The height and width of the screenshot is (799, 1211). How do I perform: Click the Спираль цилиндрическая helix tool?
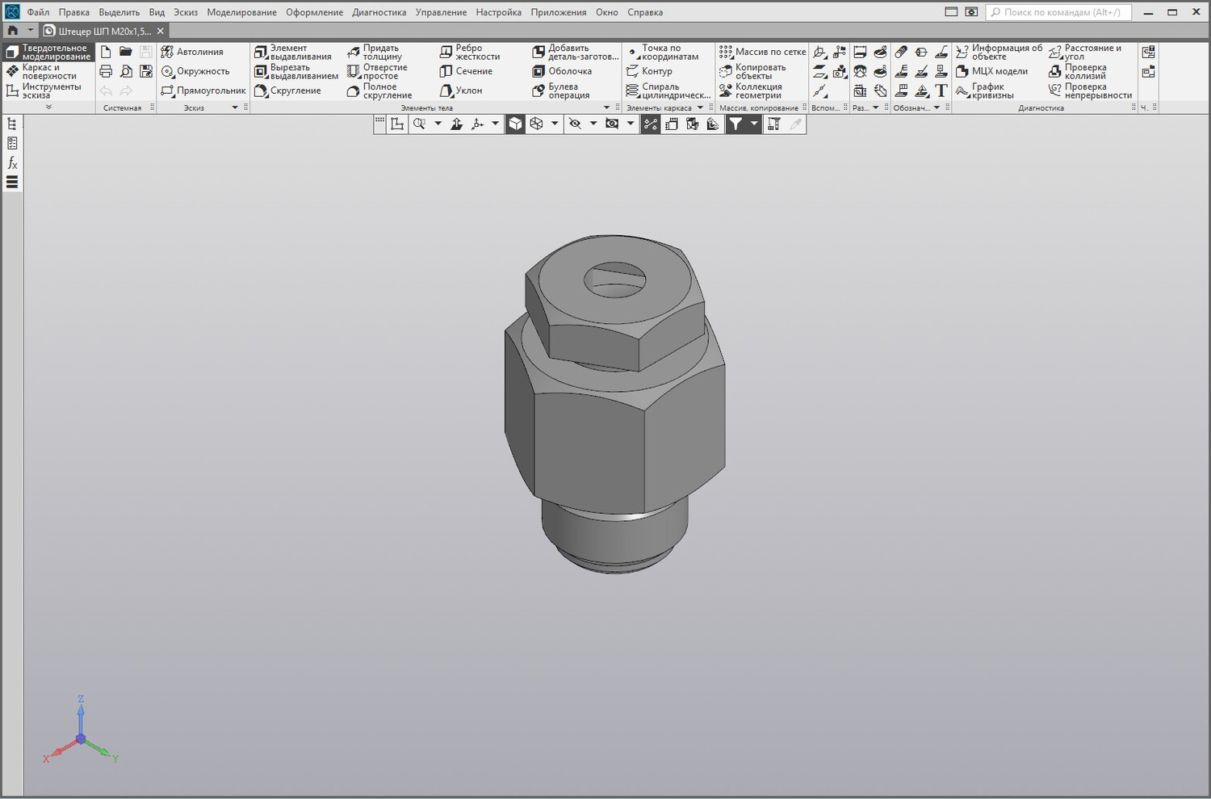click(668, 91)
